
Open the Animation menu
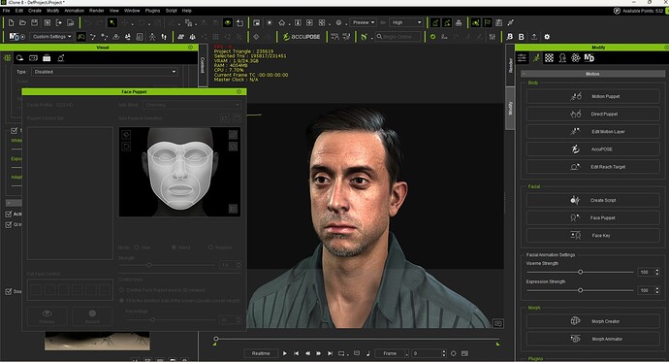tap(75, 11)
